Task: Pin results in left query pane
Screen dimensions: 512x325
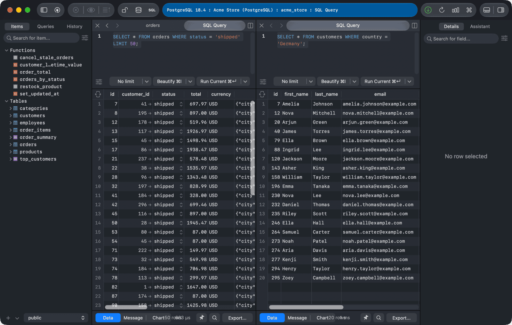Action: click(x=202, y=318)
